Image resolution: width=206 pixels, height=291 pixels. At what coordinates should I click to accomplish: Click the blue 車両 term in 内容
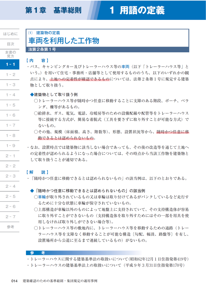click(125, 67)
